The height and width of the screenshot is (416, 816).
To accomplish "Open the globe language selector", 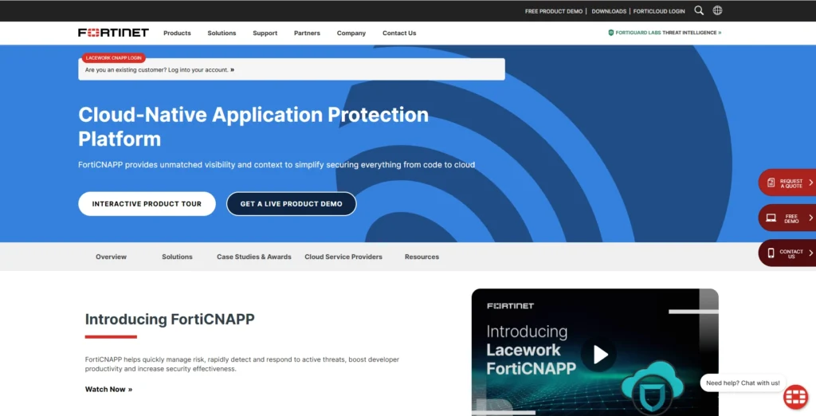I will (717, 10).
